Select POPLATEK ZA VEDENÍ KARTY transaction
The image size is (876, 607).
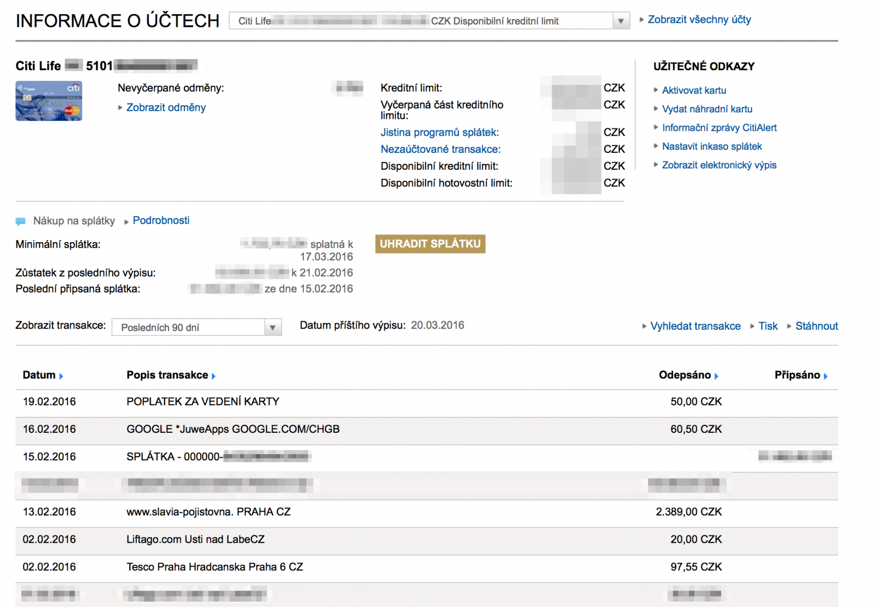427,402
